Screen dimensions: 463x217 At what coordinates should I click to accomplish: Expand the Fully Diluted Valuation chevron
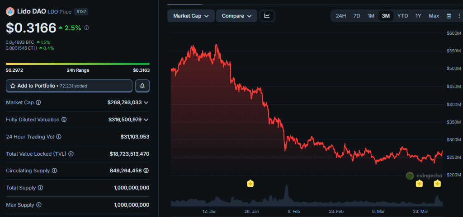[x=146, y=120]
